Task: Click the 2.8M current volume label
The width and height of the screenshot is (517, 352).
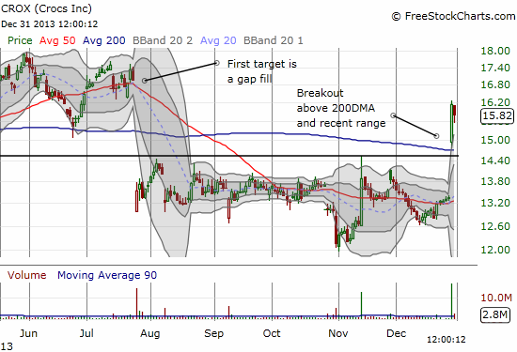Action: tap(495, 314)
